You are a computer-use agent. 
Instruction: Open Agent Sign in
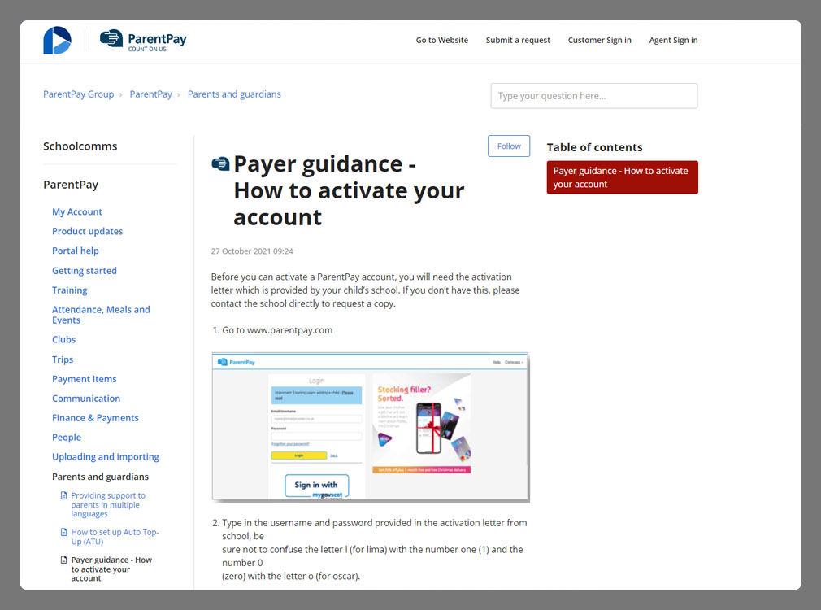coord(673,41)
